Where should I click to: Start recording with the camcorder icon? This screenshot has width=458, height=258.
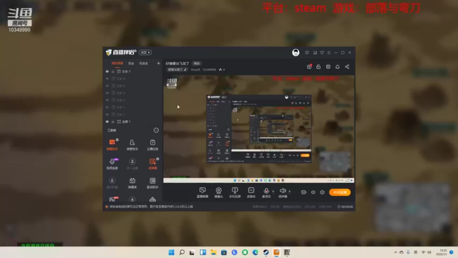point(303,192)
